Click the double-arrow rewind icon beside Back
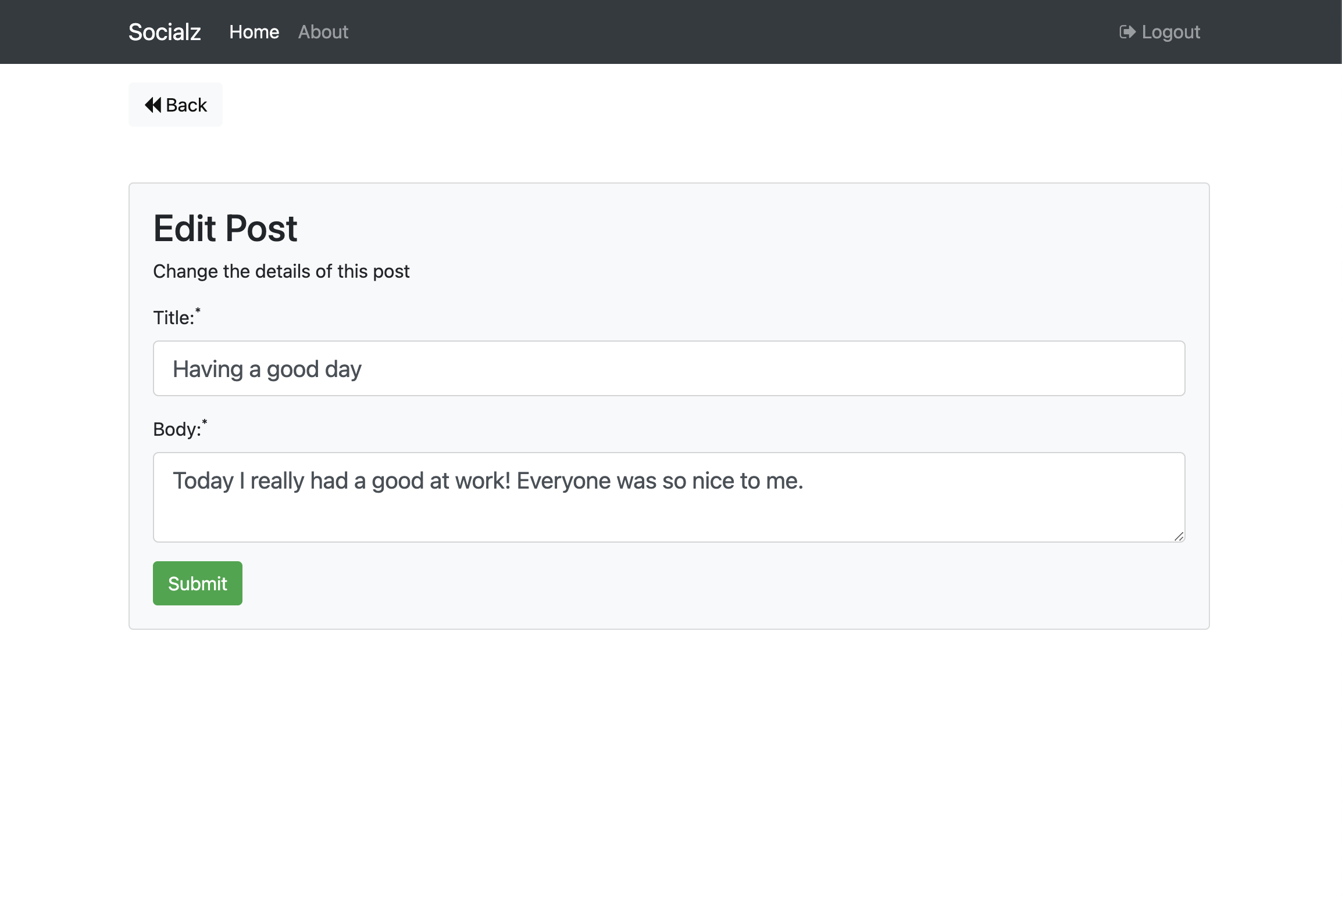The width and height of the screenshot is (1342, 911). (153, 105)
